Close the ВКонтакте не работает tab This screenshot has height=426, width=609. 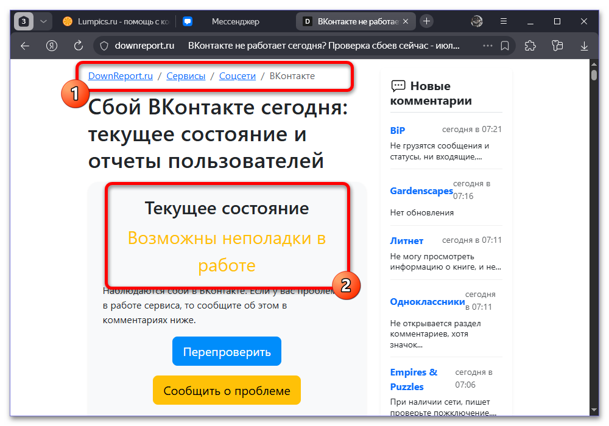[406, 21]
